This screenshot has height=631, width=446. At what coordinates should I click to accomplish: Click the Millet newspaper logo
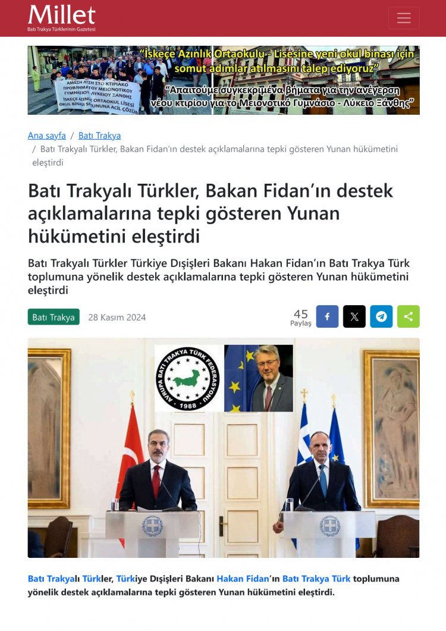click(62, 18)
